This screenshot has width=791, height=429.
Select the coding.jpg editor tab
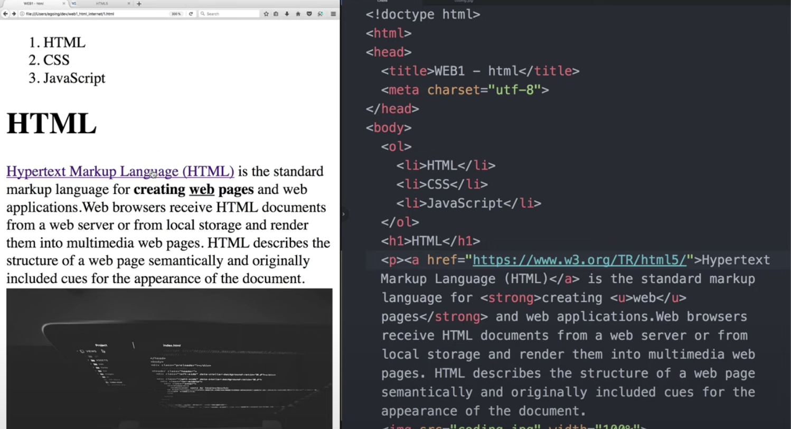464,2
